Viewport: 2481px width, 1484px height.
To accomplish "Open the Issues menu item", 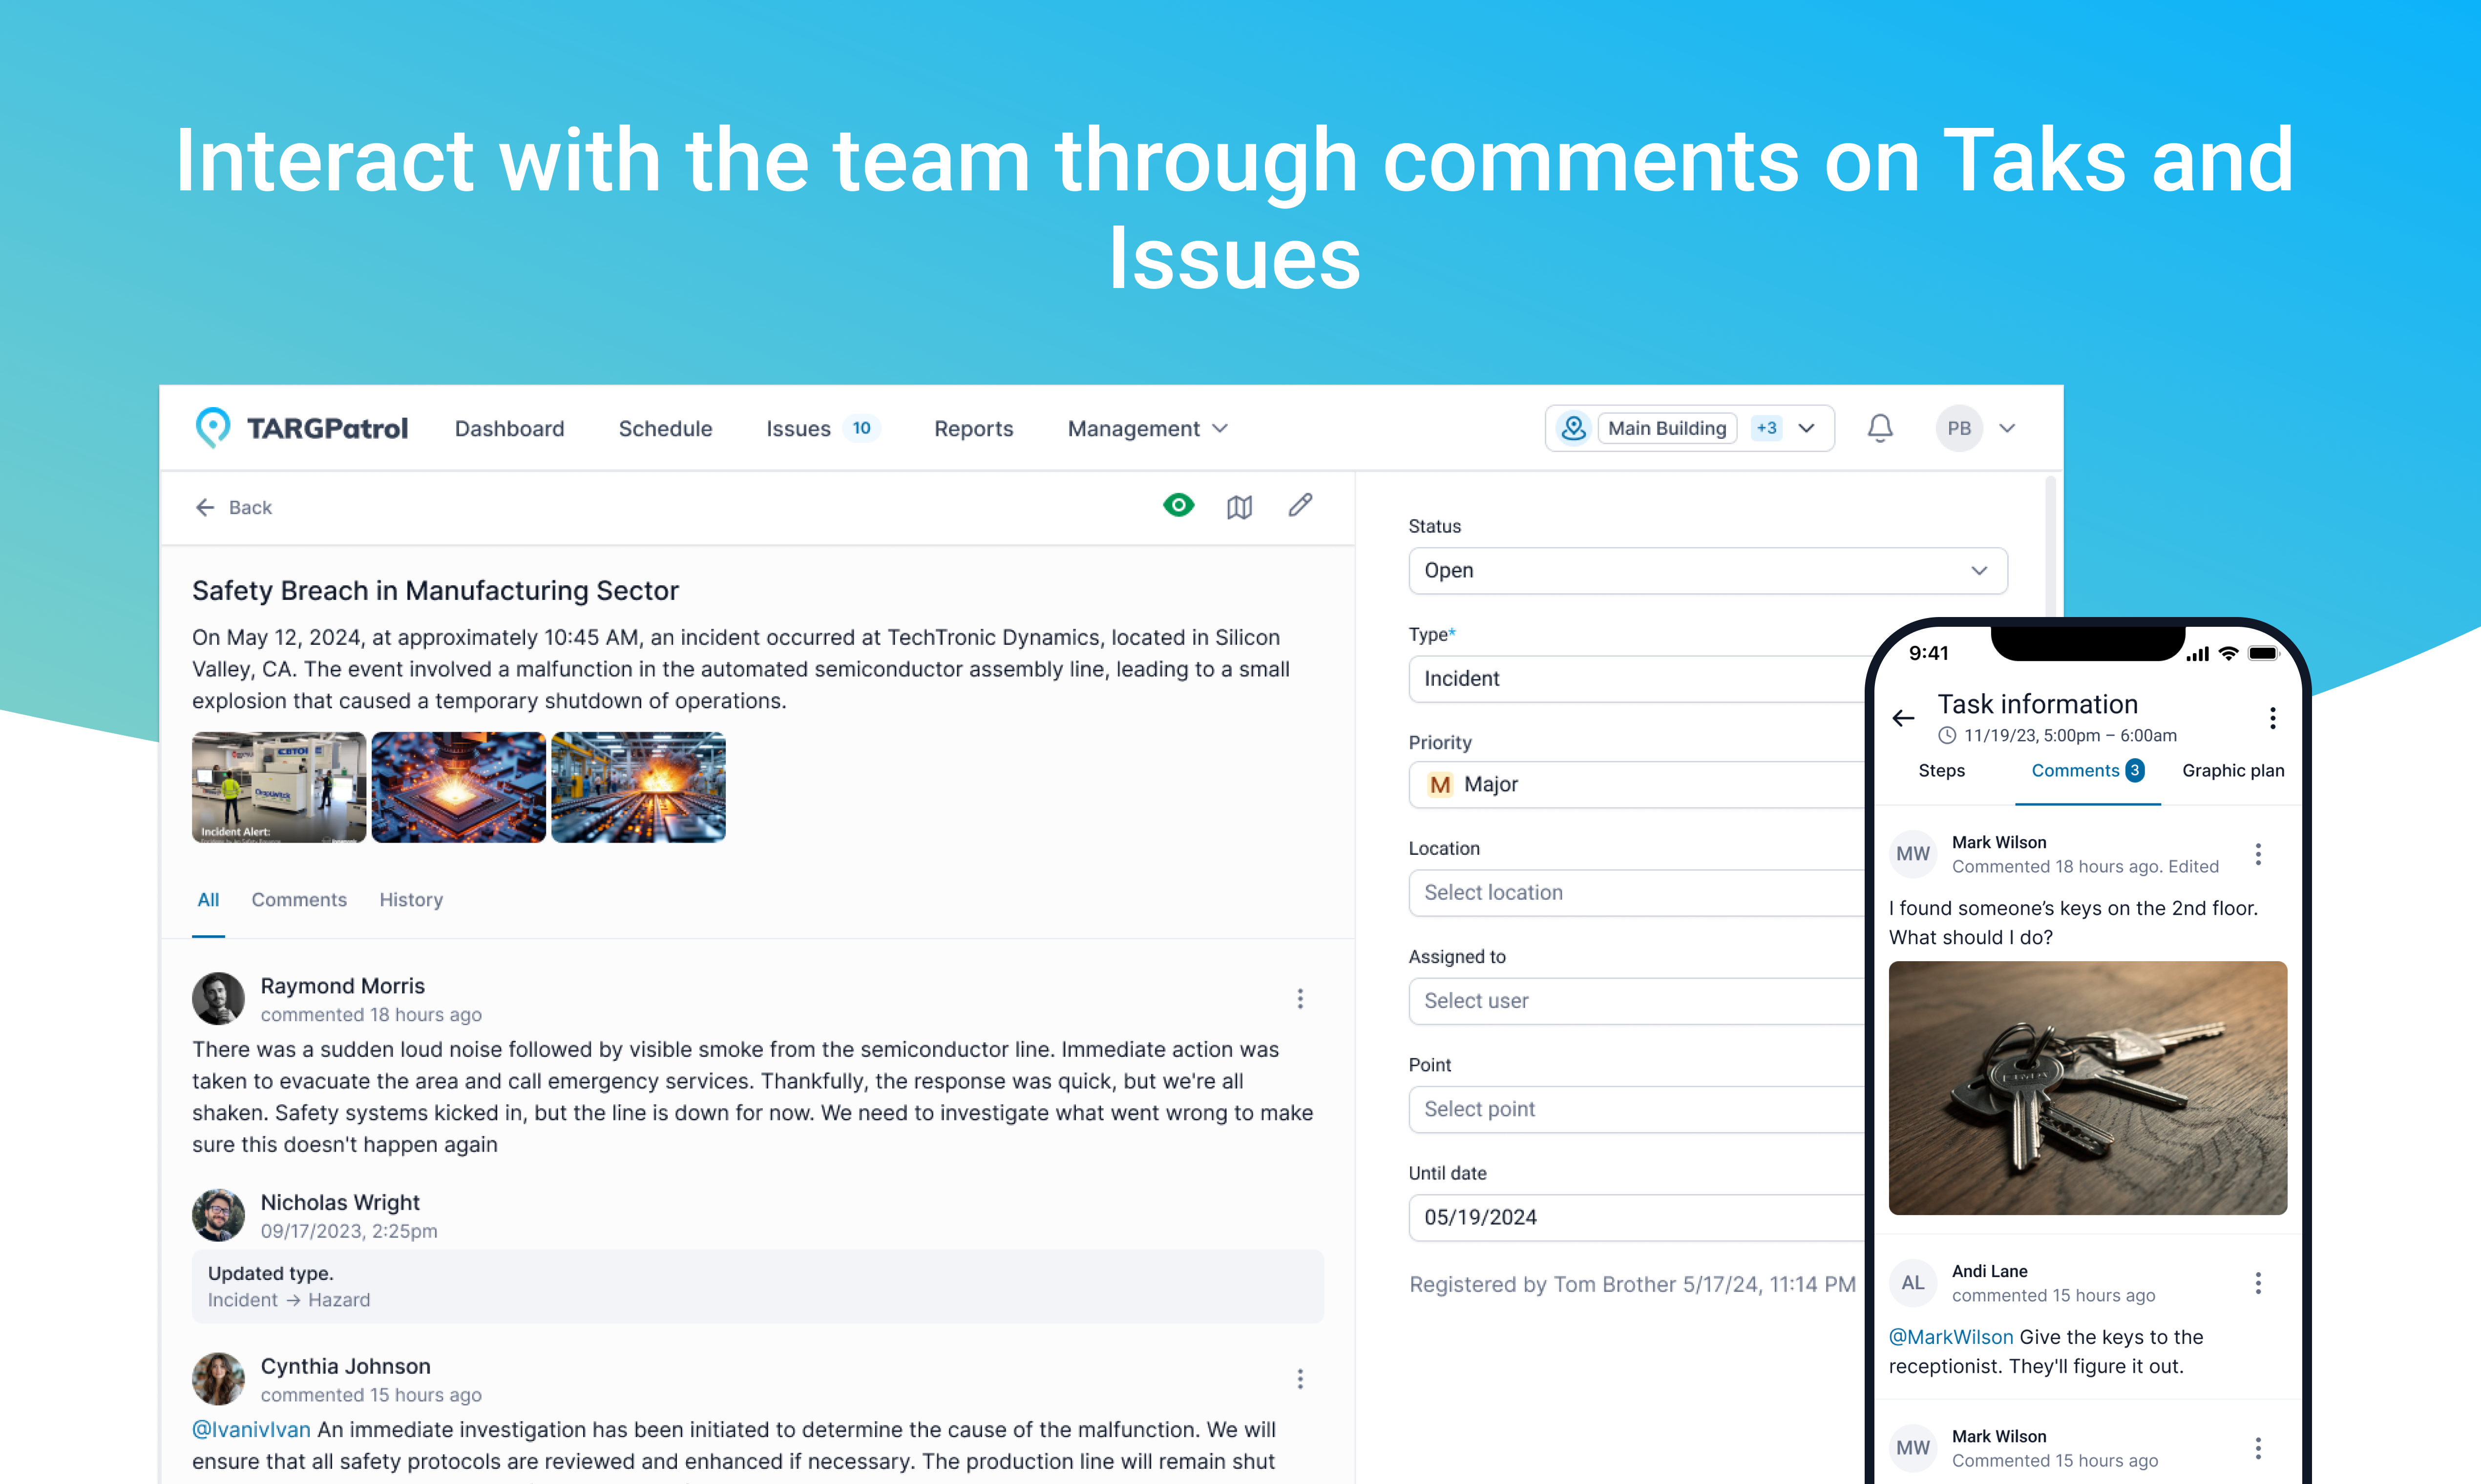I will click(799, 429).
